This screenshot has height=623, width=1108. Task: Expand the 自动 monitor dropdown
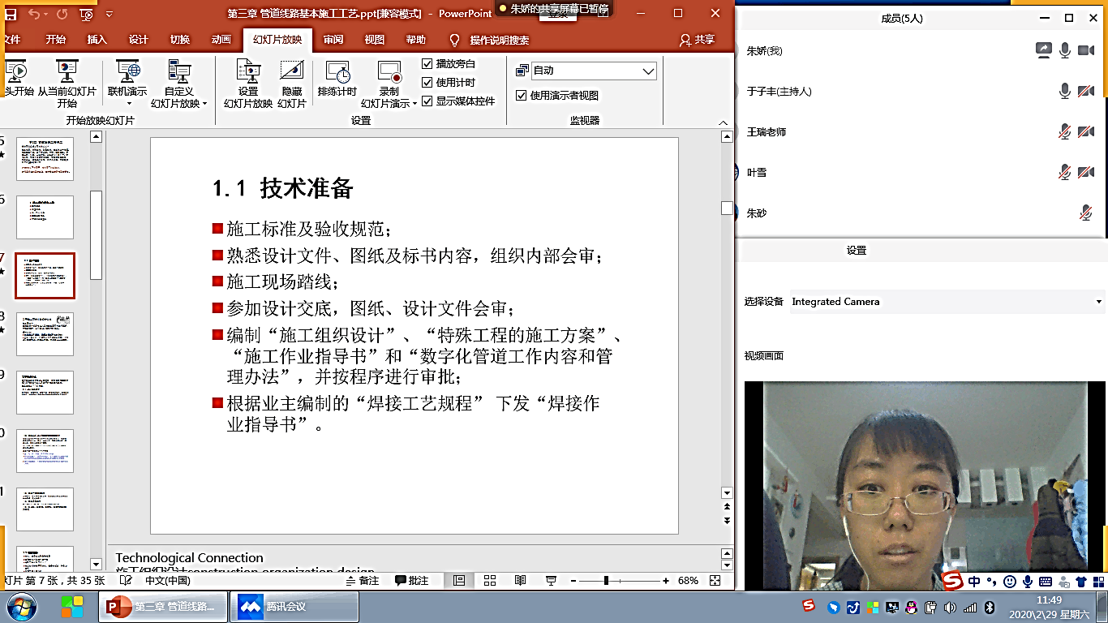[648, 71]
